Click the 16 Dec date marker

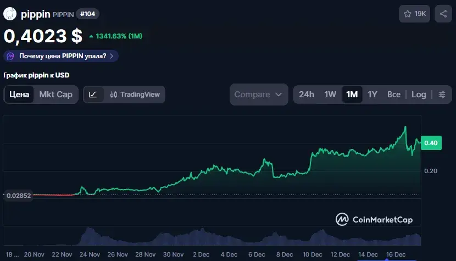[396, 254]
